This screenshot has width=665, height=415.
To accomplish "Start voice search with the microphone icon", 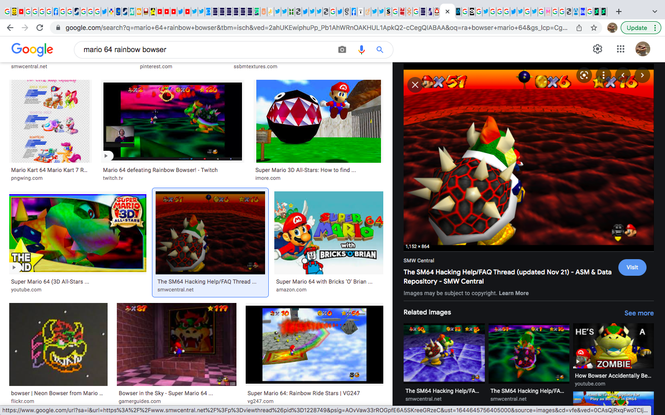I will (361, 49).
